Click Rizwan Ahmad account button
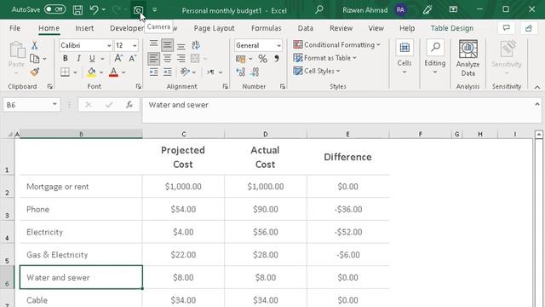The image size is (545, 307). coord(374,9)
